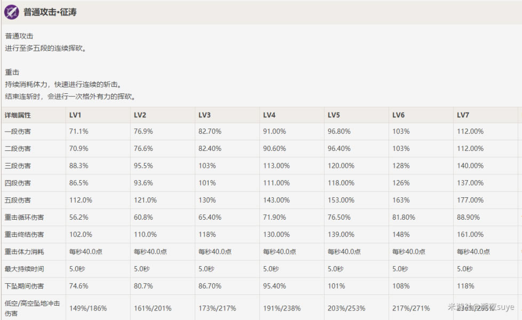
Task: Click the 三段伤害 row label
Action: (18, 166)
